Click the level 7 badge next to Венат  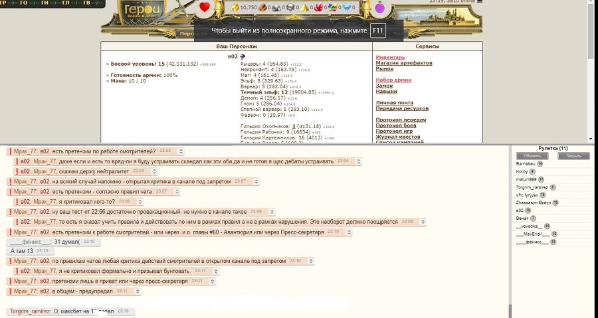tap(533, 218)
